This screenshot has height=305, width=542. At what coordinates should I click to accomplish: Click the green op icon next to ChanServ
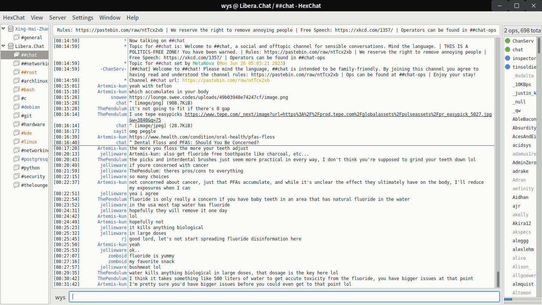tap(507, 41)
